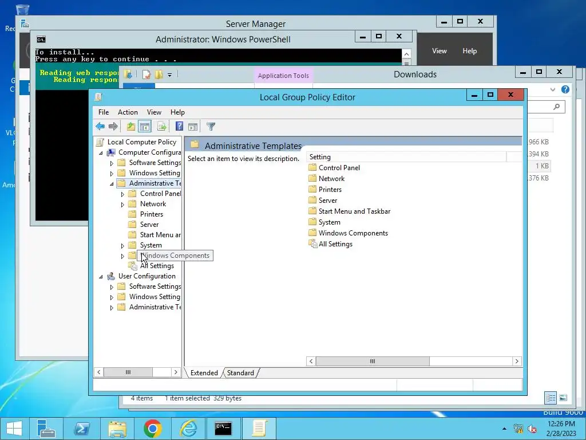Click Group Policy Editor taskbar icon
586x440 pixels.
point(259,429)
